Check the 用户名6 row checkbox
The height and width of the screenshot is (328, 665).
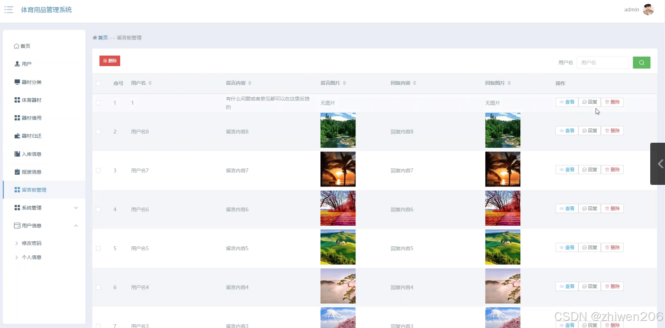click(98, 210)
